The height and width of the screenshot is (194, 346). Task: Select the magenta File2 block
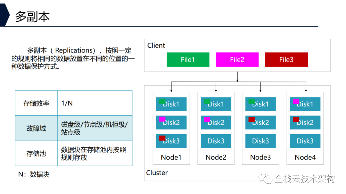tap(237, 59)
